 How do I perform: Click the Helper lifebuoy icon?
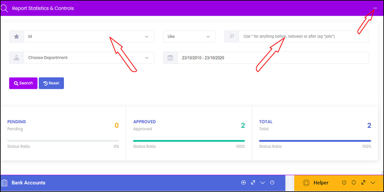point(306,183)
